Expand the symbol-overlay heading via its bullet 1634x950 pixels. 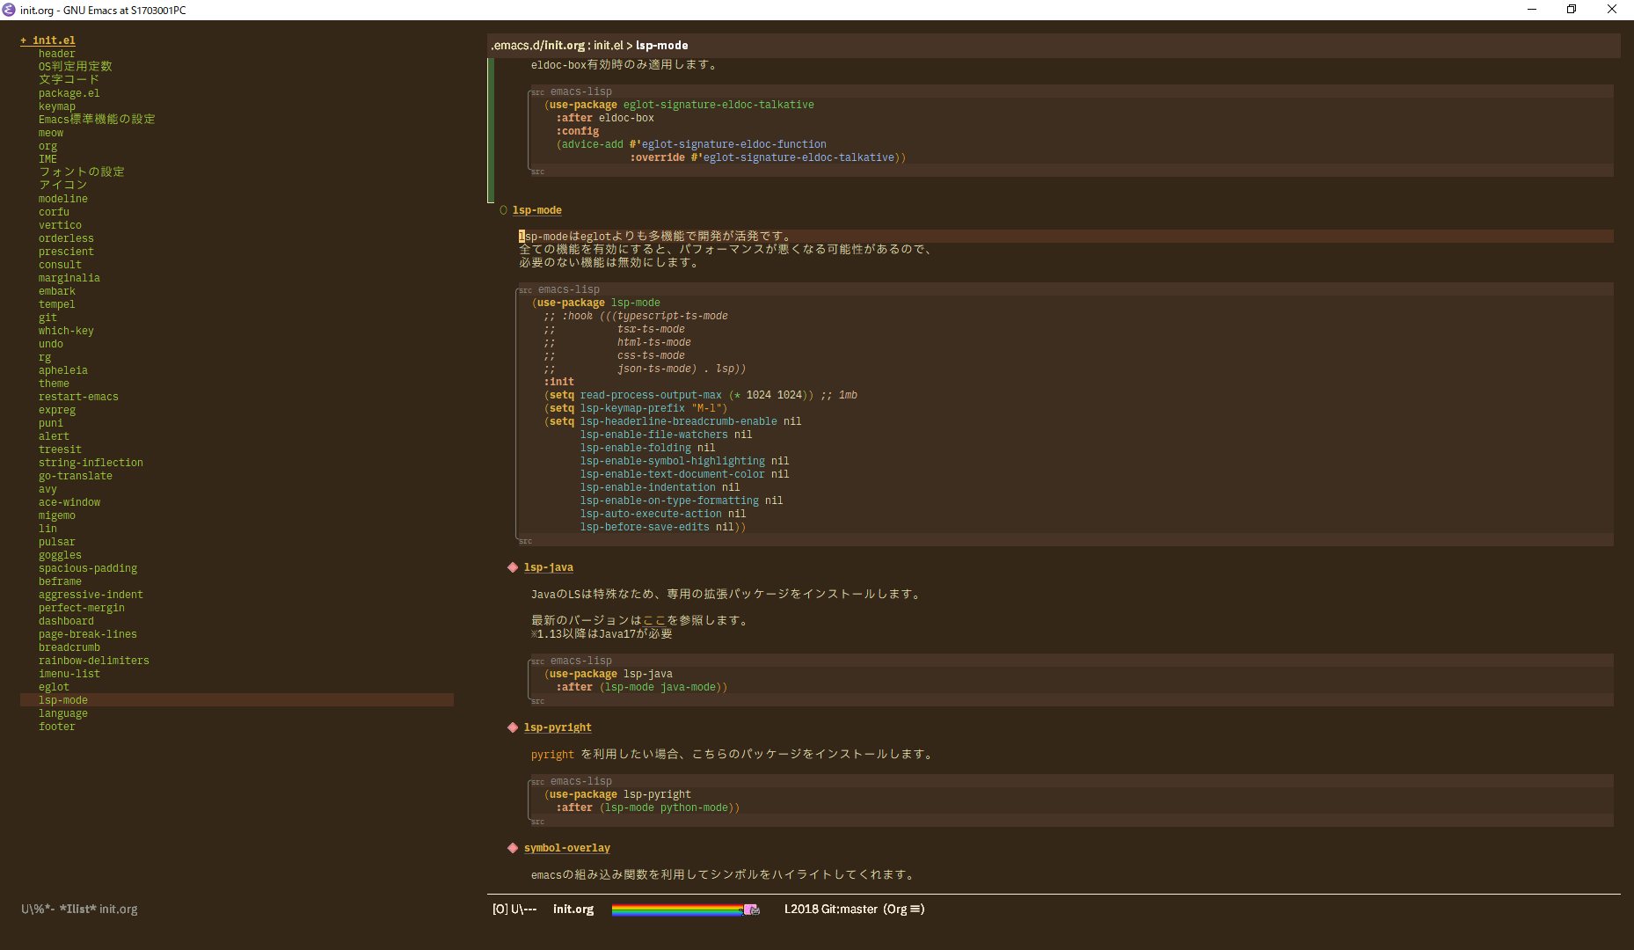(513, 847)
